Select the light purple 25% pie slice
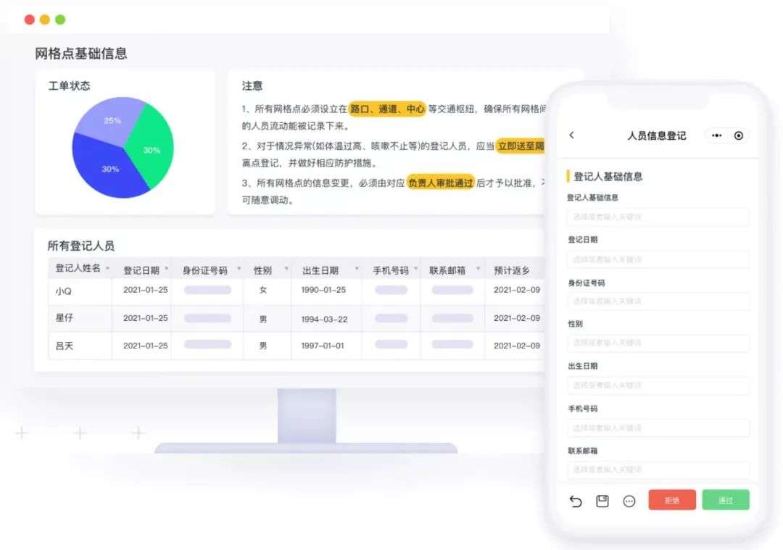Image resolution: width=783 pixels, height=550 pixels. pos(111,120)
